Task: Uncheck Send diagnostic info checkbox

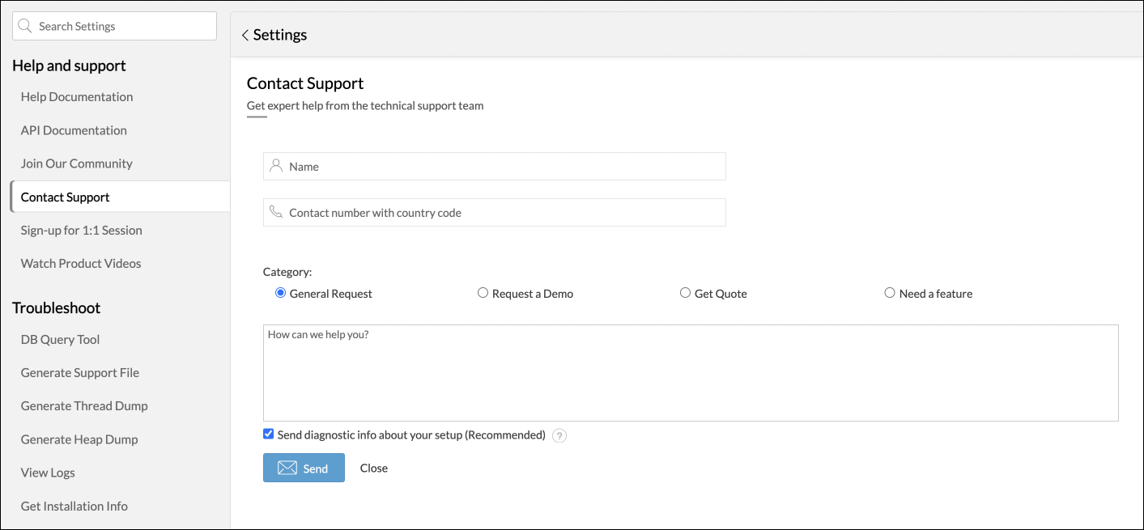Action: pyautogui.click(x=269, y=435)
